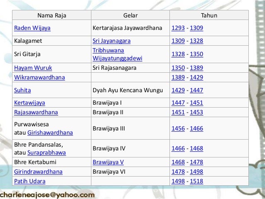
Task: Select the Sri Gitarja cell
Action: (52, 54)
